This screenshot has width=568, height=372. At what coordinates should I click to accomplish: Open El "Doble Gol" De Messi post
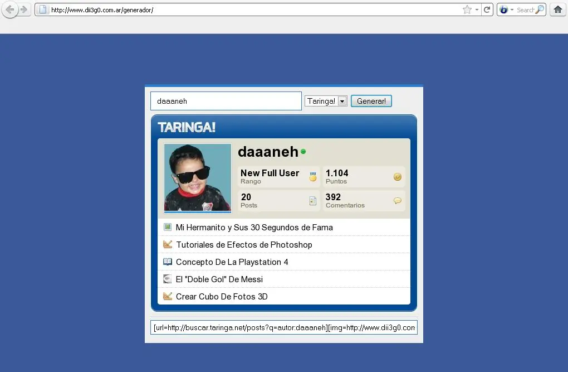click(219, 279)
